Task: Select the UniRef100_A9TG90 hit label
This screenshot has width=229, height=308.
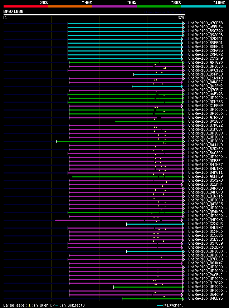Action: click(x=205, y=63)
